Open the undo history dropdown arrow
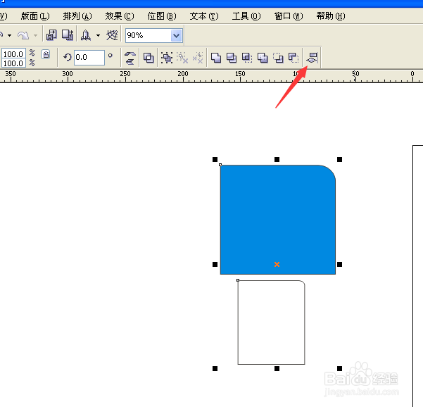Viewport: 423px width, 407px height. (x=9, y=35)
